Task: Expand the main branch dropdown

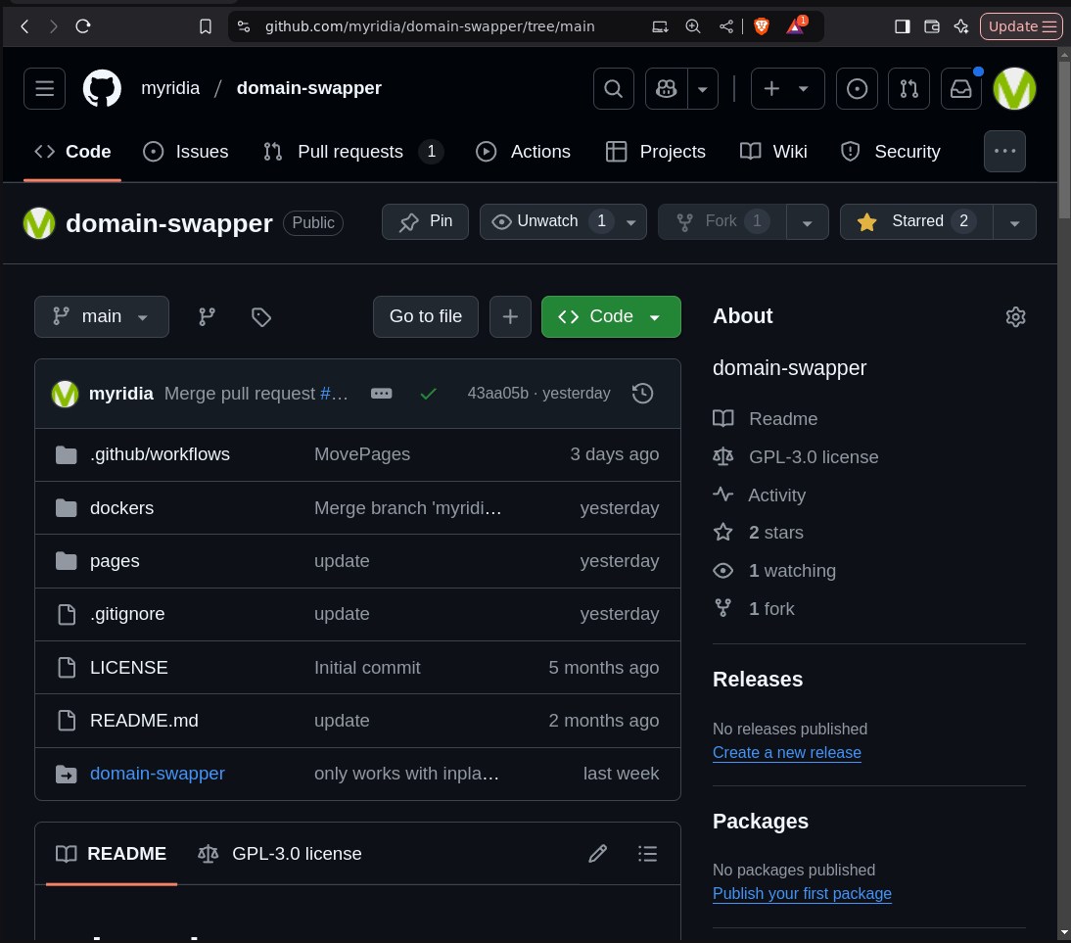Action: tap(102, 317)
